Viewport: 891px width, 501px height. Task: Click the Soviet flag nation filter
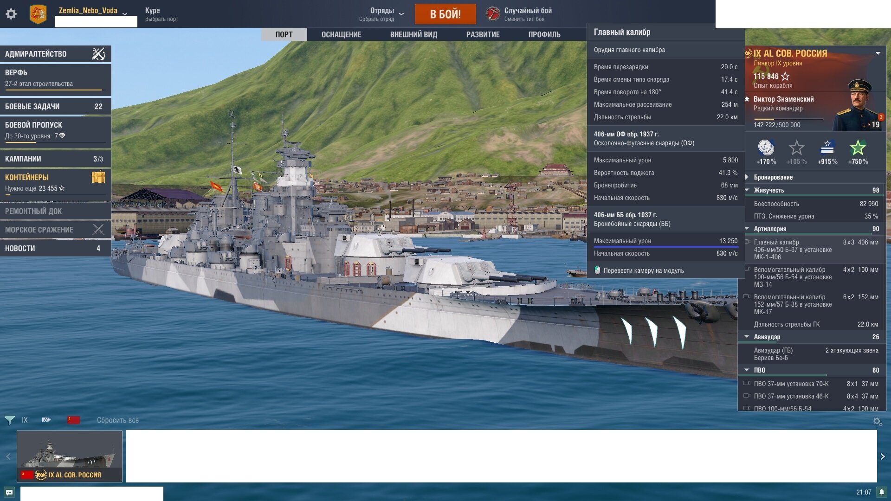pyautogui.click(x=73, y=420)
